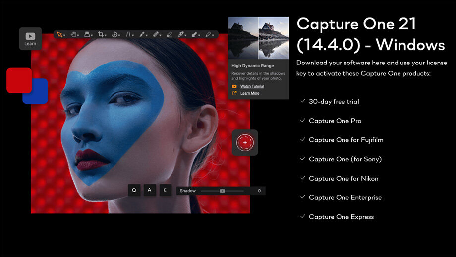Open the Watch Tutorial link
This screenshot has height=257, width=456.
pos(252,86)
